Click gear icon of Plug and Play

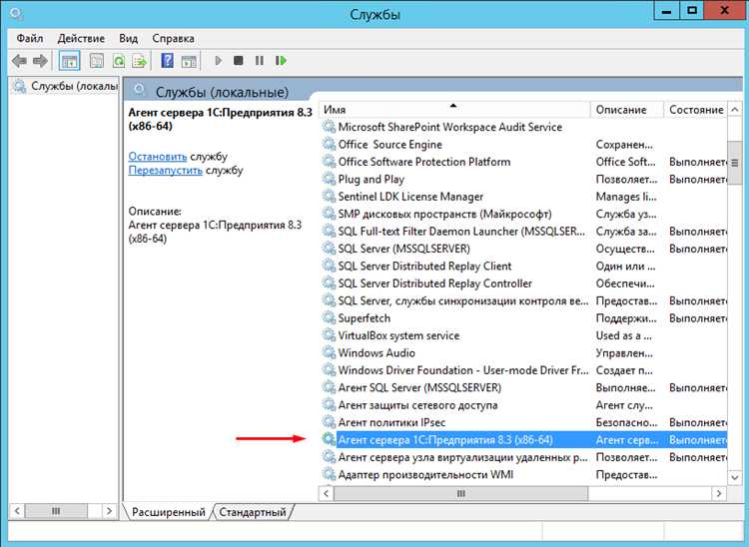[x=329, y=179]
